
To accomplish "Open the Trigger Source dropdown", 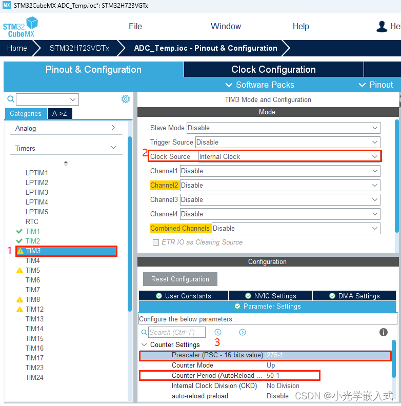I will 288,142.
